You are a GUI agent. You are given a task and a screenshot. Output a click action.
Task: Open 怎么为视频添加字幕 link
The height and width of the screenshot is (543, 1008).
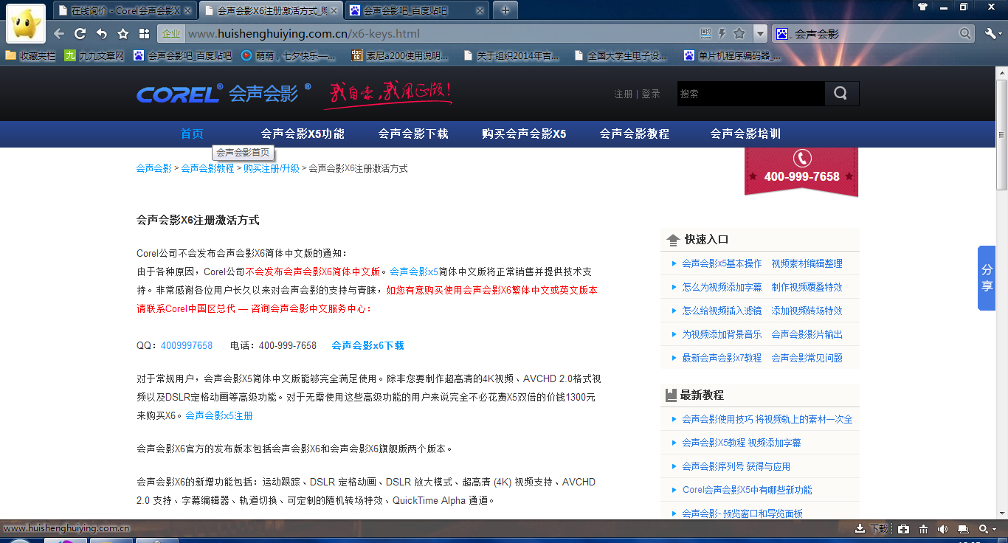(x=722, y=287)
